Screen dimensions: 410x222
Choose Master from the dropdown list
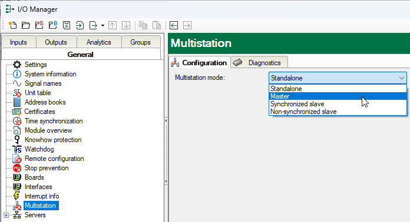338,96
